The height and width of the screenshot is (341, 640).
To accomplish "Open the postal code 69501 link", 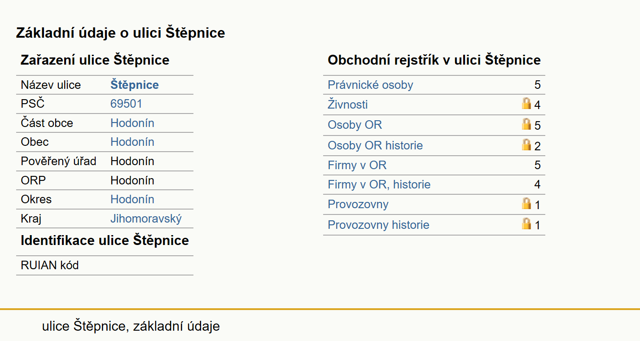I will 126,104.
